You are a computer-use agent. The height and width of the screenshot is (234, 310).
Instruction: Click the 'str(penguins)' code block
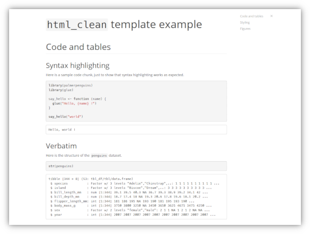coord(136,166)
